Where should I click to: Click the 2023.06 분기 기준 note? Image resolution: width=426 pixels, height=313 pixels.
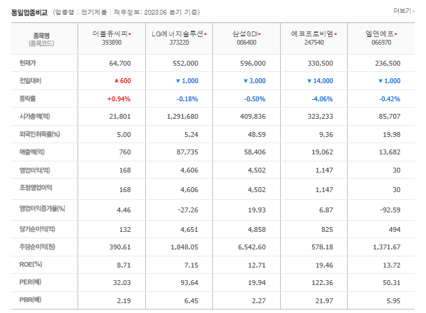click(x=171, y=13)
